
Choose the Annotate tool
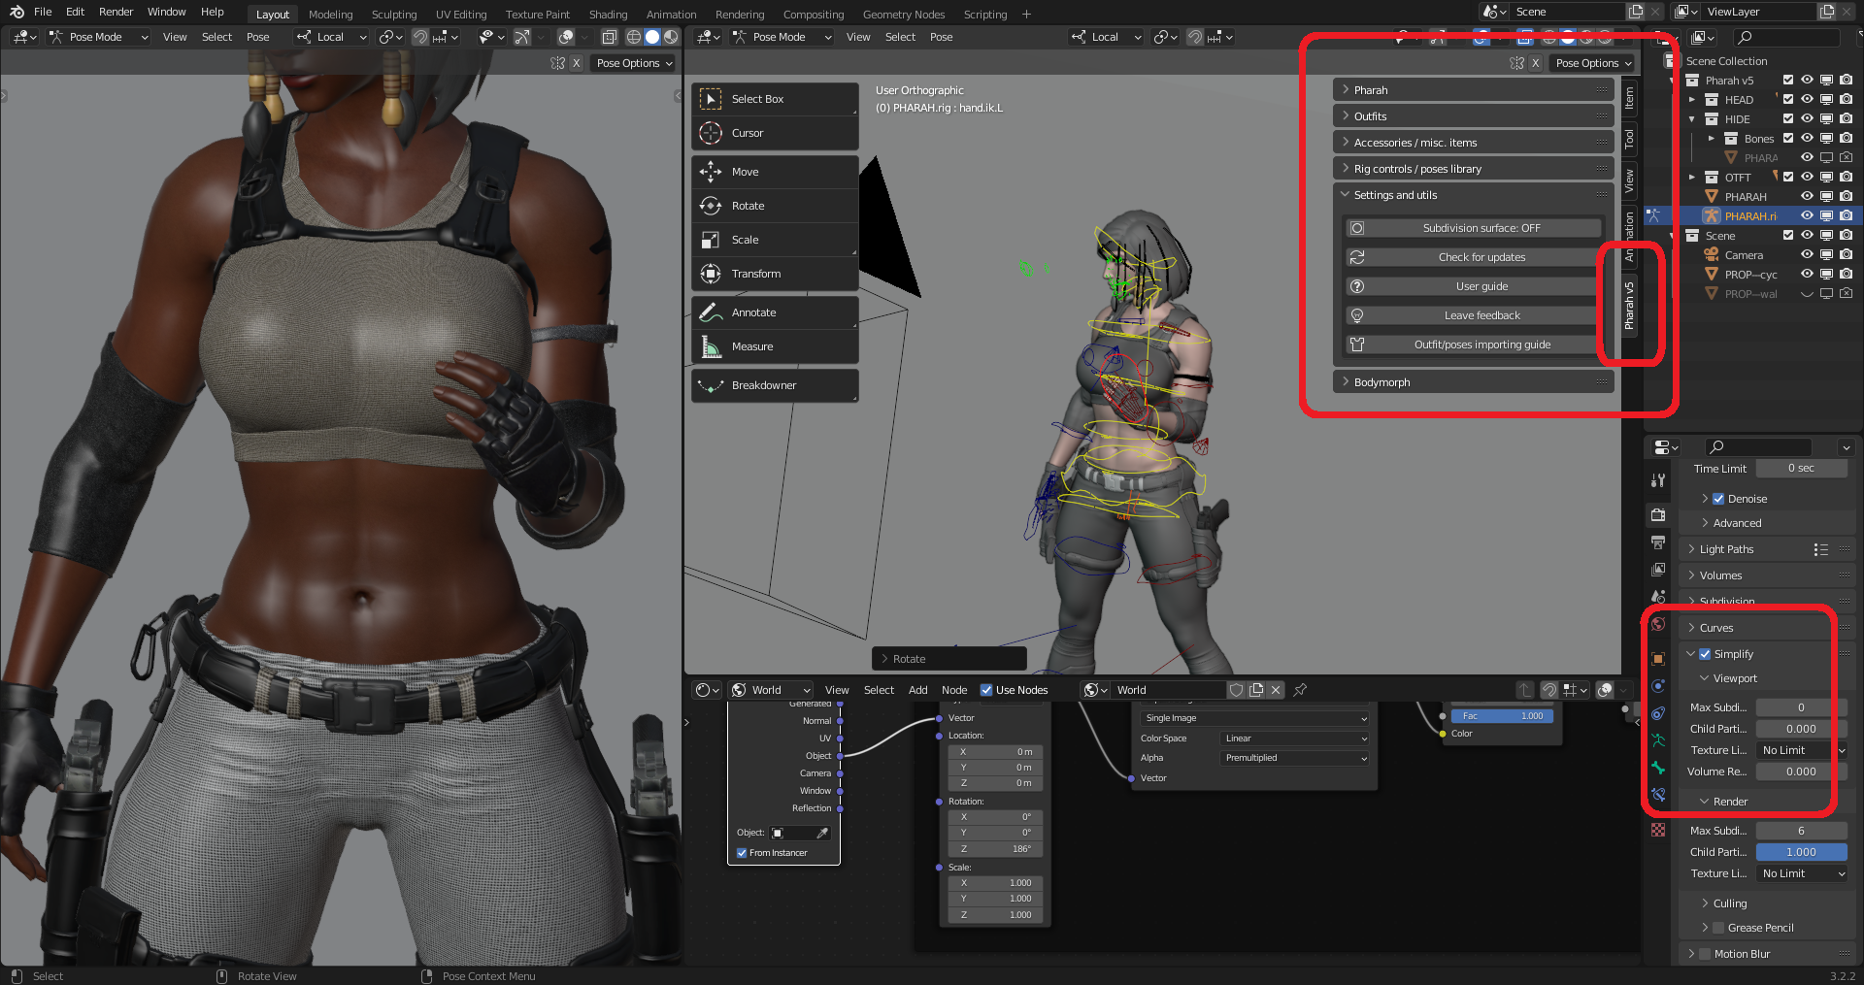(775, 312)
